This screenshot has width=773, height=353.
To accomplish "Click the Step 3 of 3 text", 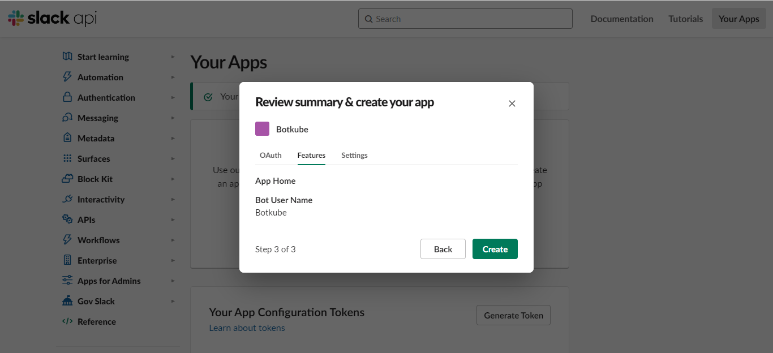I will point(276,249).
